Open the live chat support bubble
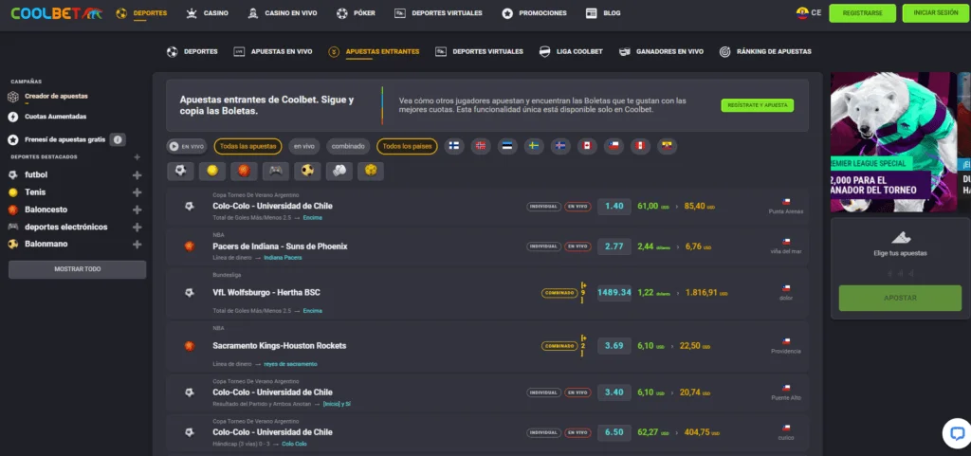This screenshot has height=456, width=971. click(x=957, y=433)
